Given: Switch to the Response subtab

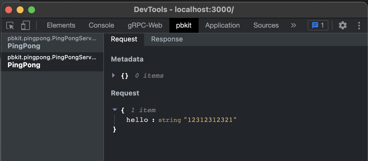Looking at the screenshot, I should 167,39.
